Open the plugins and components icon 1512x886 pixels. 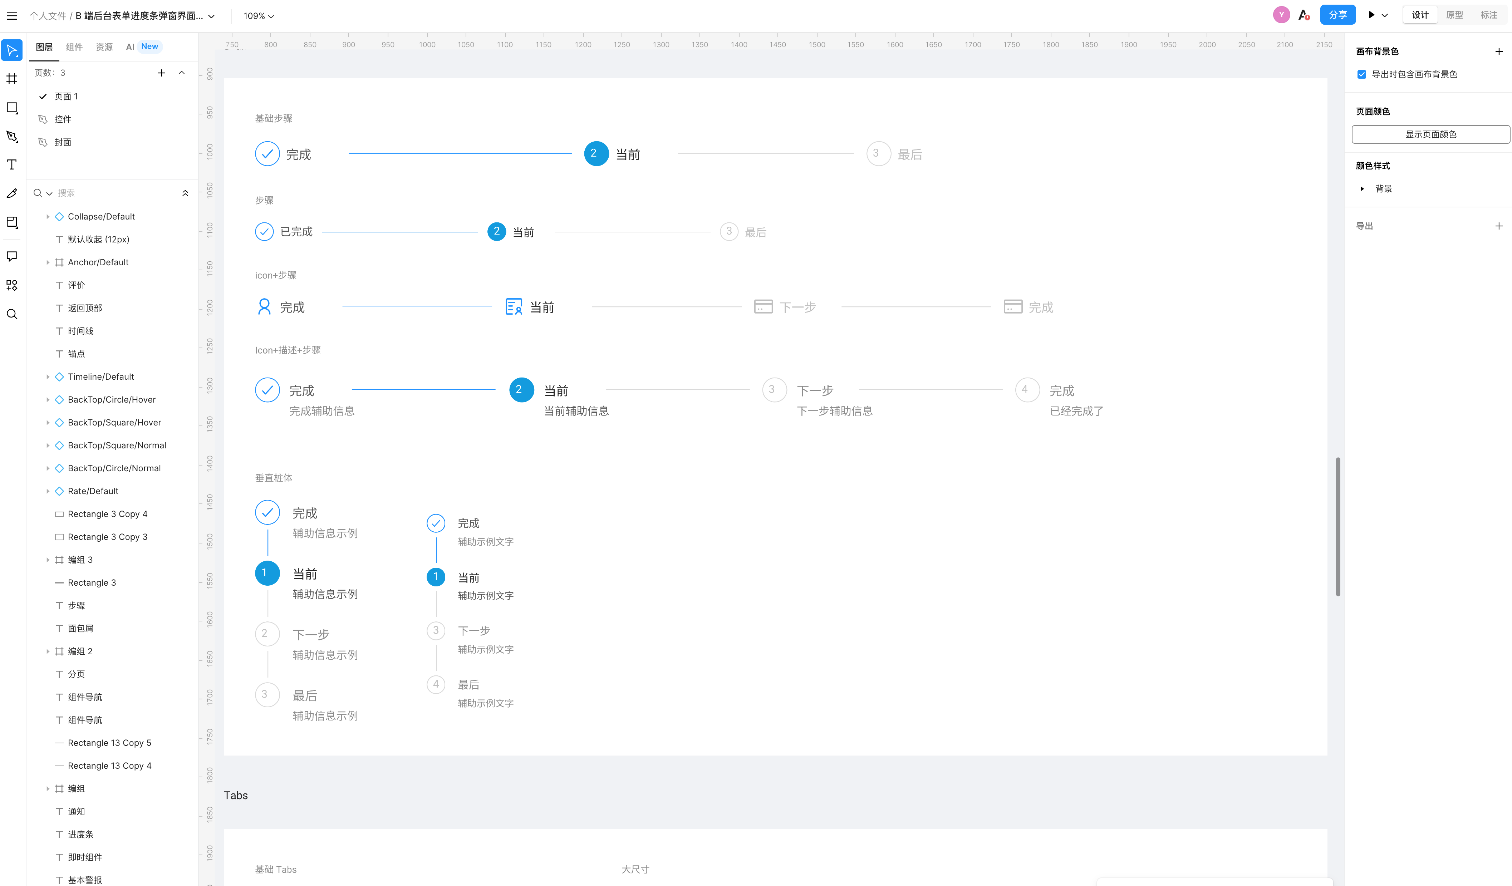coord(12,286)
